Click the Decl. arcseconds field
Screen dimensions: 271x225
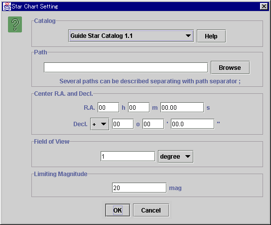[x=192, y=124]
